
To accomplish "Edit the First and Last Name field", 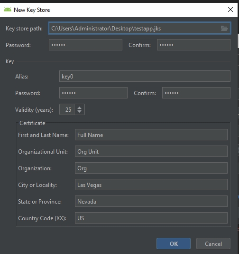I will pyautogui.click(x=151, y=135).
